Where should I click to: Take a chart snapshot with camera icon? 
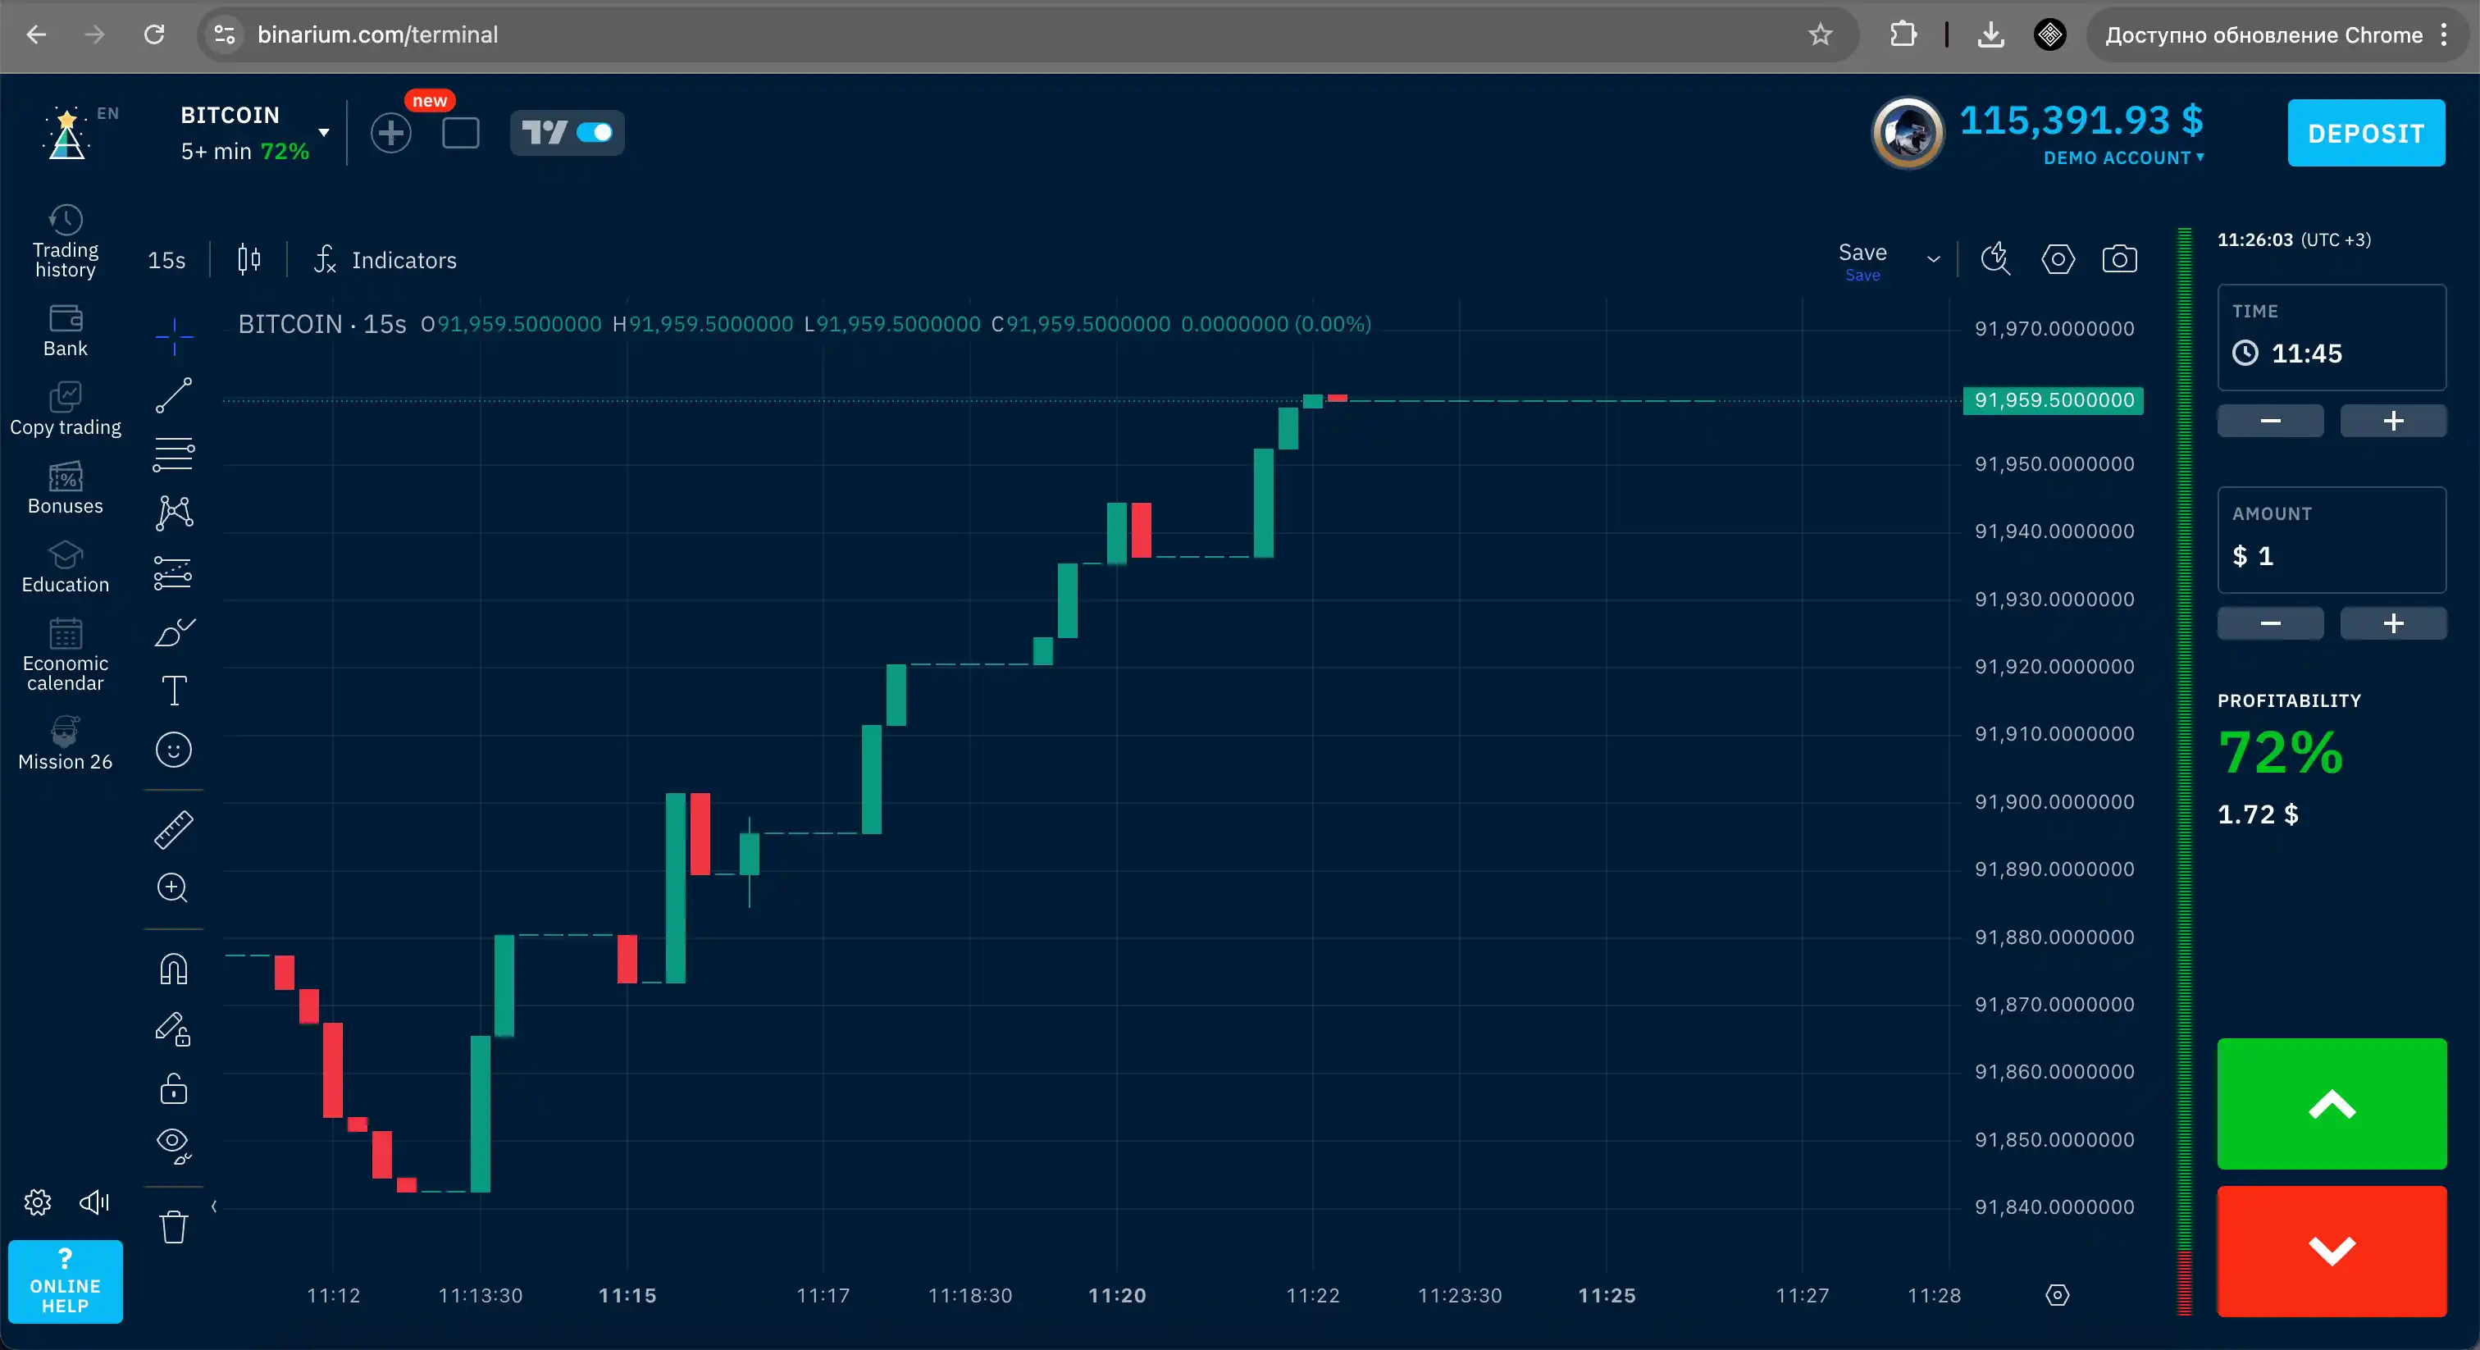pos(2119,259)
